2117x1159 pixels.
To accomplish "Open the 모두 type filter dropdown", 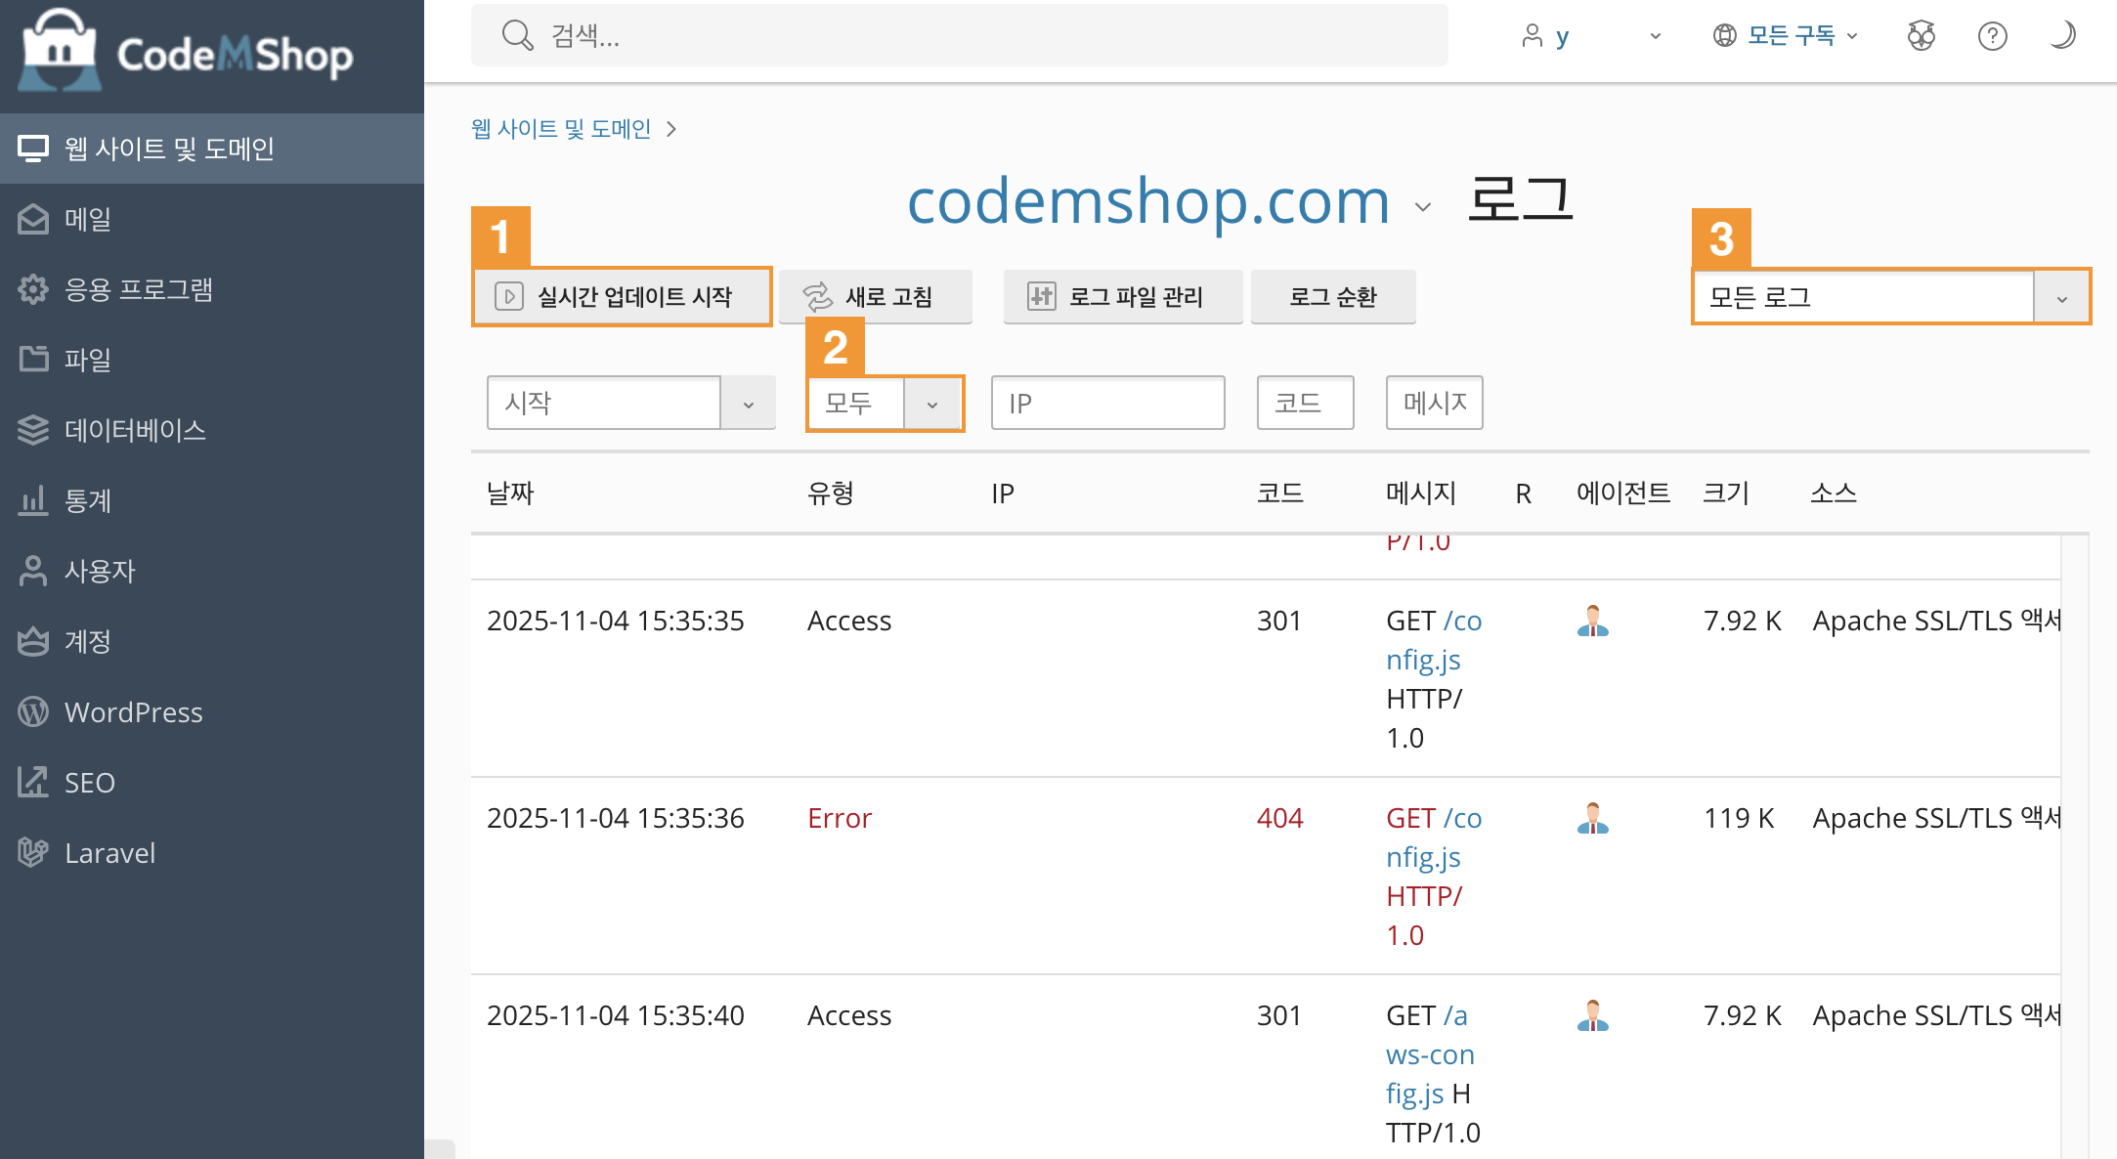I will [931, 404].
